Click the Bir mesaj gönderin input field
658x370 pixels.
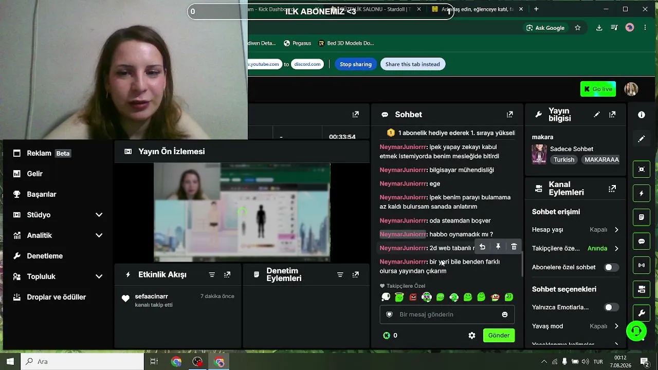[447, 314]
